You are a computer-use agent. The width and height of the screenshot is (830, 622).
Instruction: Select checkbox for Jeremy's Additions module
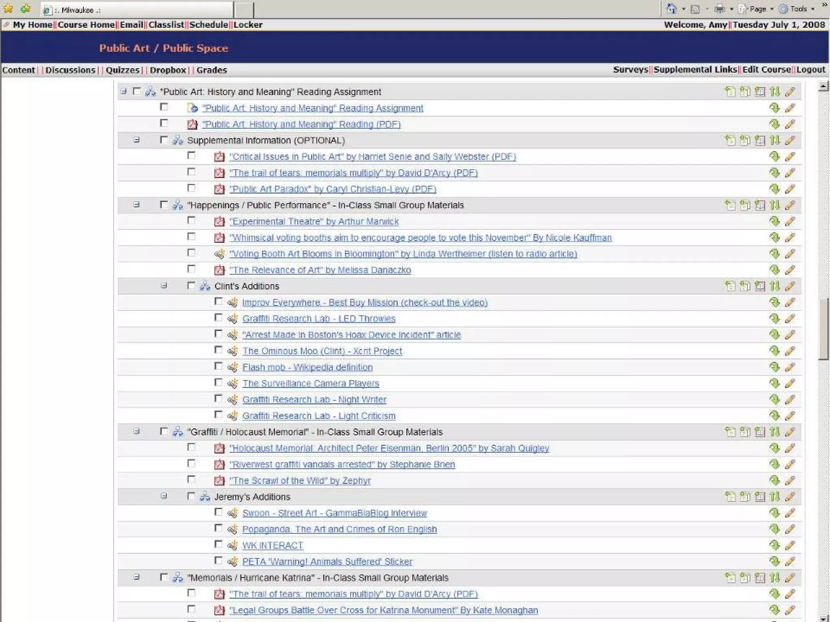pos(191,496)
